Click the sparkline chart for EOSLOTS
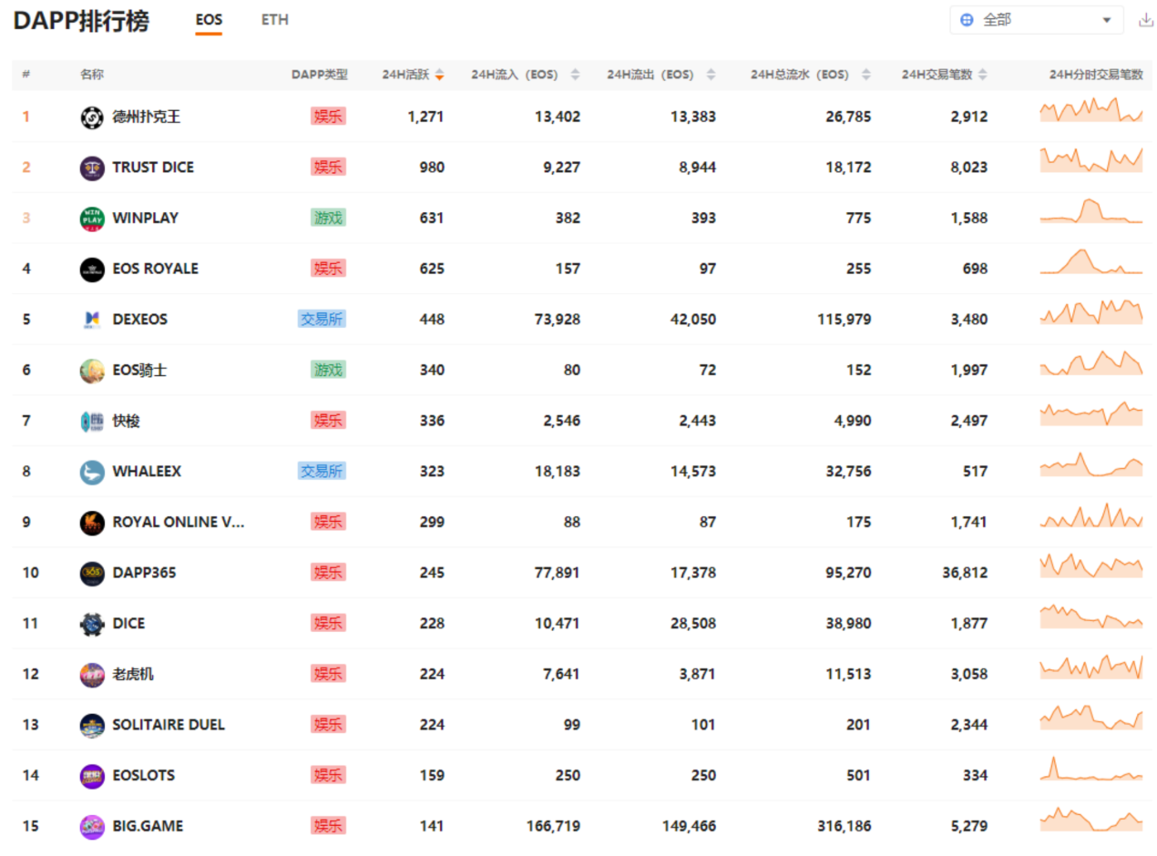This screenshot has height=856, width=1157. point(1091,769)
